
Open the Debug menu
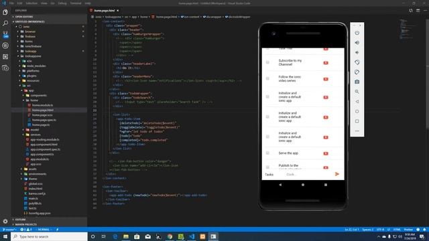tap(62, 3)
